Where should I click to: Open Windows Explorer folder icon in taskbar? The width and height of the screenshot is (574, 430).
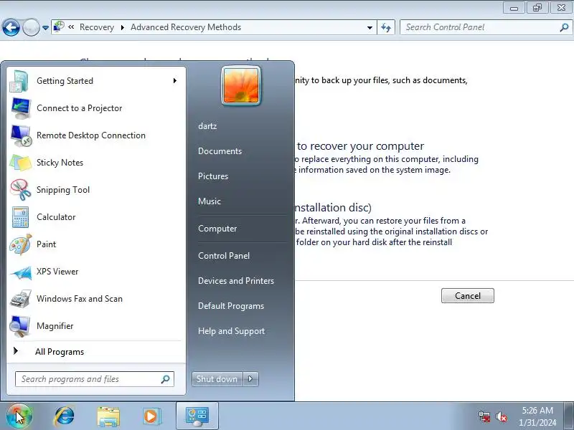tap(108, 416)
